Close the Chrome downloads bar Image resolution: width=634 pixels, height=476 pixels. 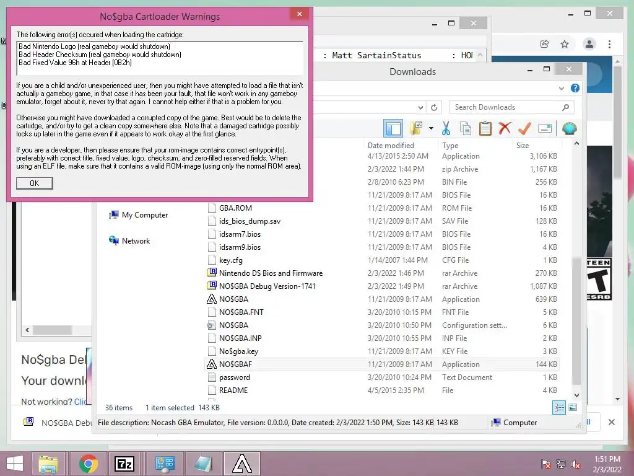(611, 422)
